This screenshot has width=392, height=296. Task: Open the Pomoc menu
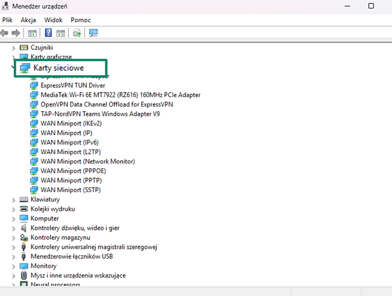pos(81,20)
